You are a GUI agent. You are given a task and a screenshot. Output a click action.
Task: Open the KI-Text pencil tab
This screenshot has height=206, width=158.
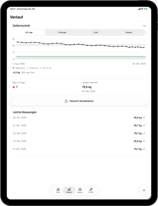[91, 190]
